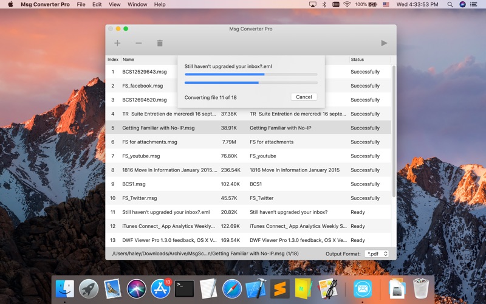This screenshot has width=486, height=304.
Task: Open the Apple menu
Action: [x=10, y=4]
